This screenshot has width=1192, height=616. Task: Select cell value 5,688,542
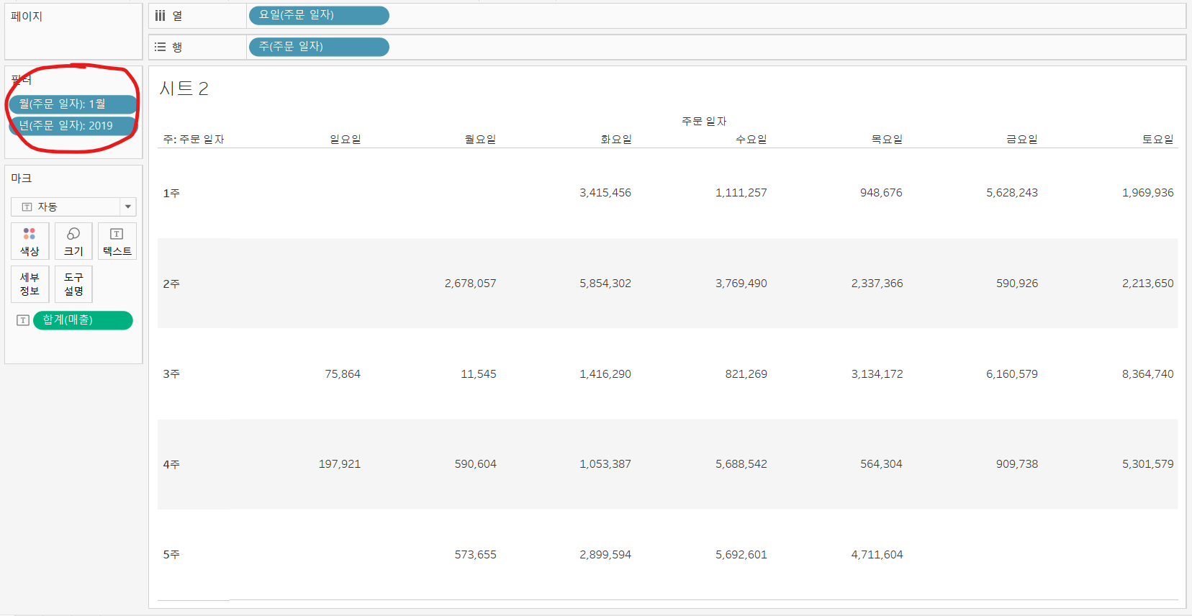coord(741,464)
